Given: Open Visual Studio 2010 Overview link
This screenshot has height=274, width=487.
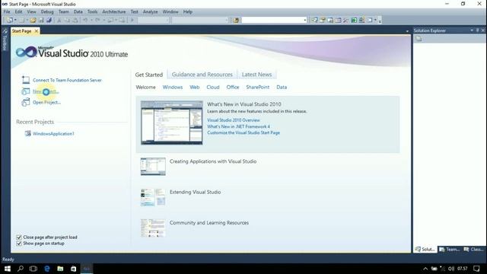Looking at the screenshot, I should point(234,120).
